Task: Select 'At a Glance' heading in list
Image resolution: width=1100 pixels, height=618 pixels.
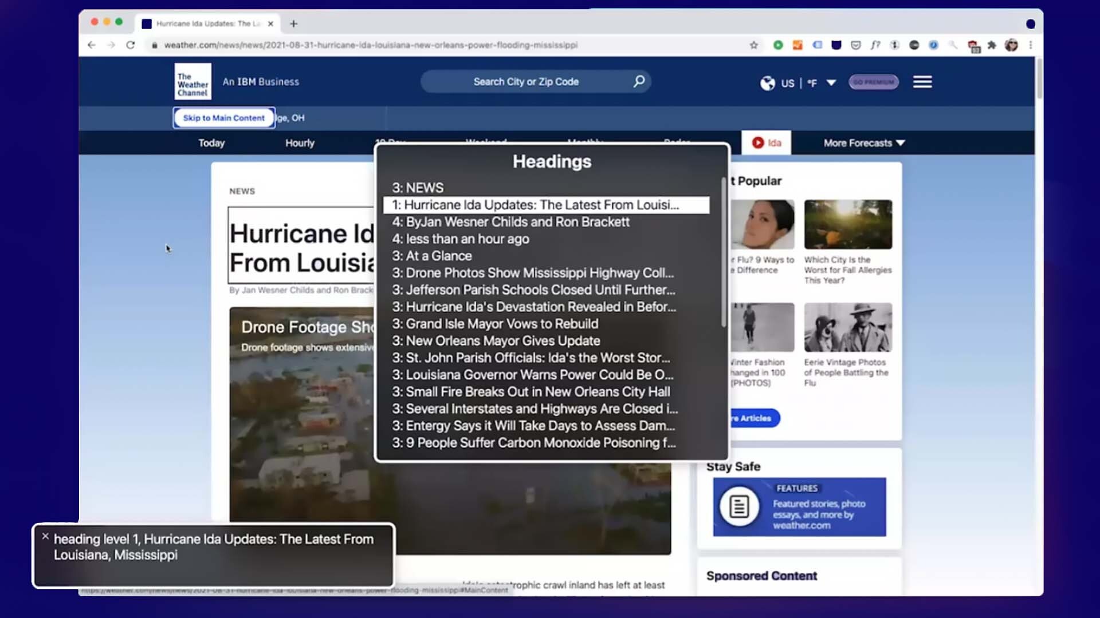Action: (x=432, y=256)
